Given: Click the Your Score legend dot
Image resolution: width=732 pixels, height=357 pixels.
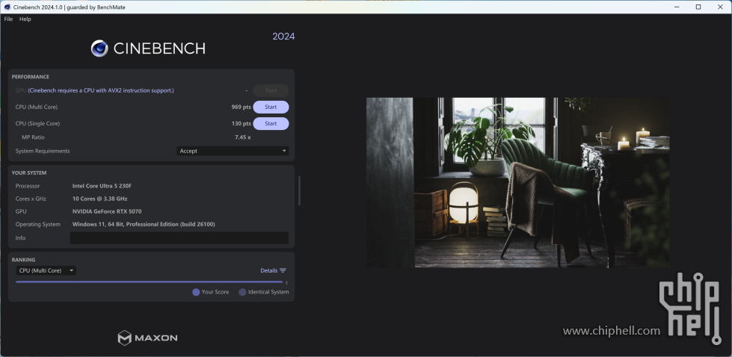Looking at the screenshot, I should [x=196, y=292].
